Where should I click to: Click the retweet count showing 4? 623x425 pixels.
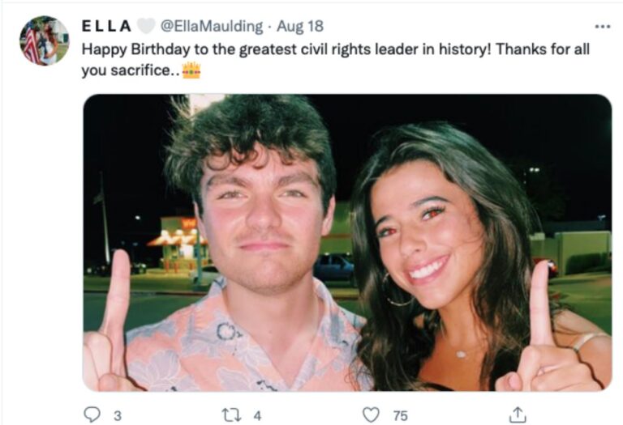tap(257, 415)
